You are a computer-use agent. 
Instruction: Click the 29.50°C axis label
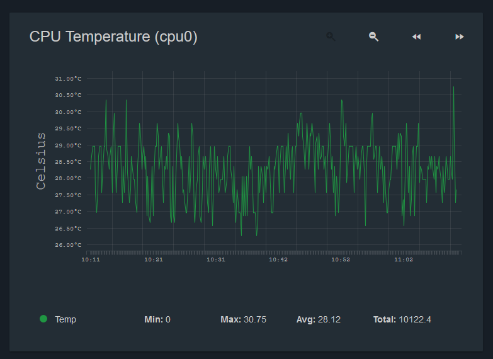[x=68, y=128]
